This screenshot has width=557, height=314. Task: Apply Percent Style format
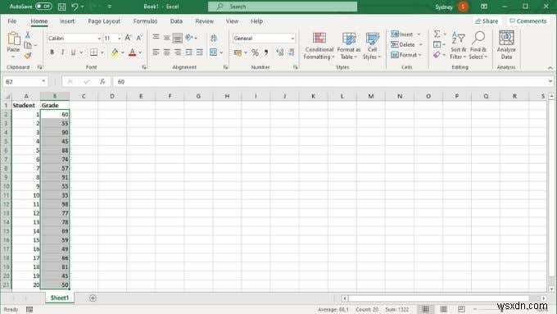(x=255, y=52)
